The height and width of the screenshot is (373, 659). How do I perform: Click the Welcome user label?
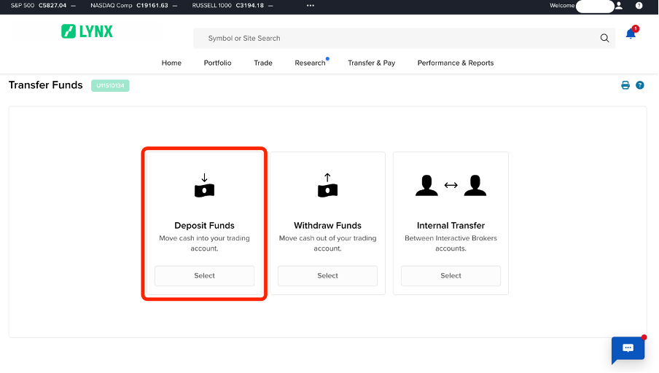click(562, 5)
